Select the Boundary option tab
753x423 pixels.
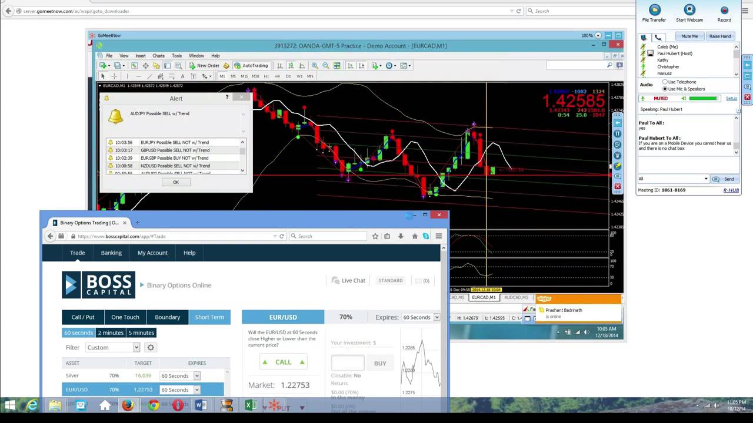coord(168,317)
